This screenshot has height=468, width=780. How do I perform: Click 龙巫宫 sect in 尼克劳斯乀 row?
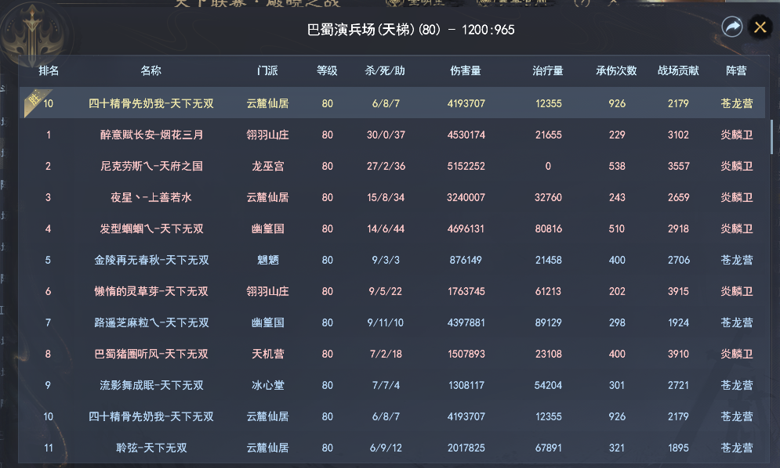(267, 166)
